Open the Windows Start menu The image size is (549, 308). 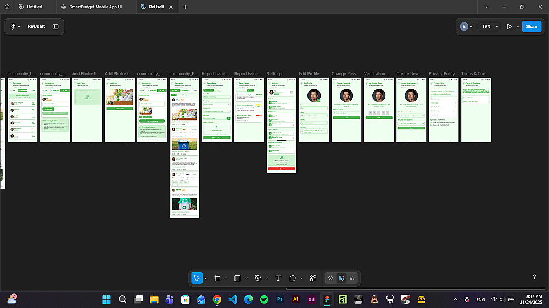click(x=107, y=300)
